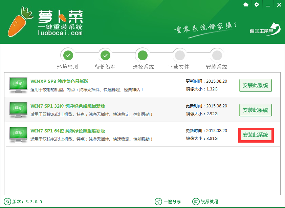Click the 返回主菜单 return arrow button
The image size is (285, 208).
click(x=265, y=29)
